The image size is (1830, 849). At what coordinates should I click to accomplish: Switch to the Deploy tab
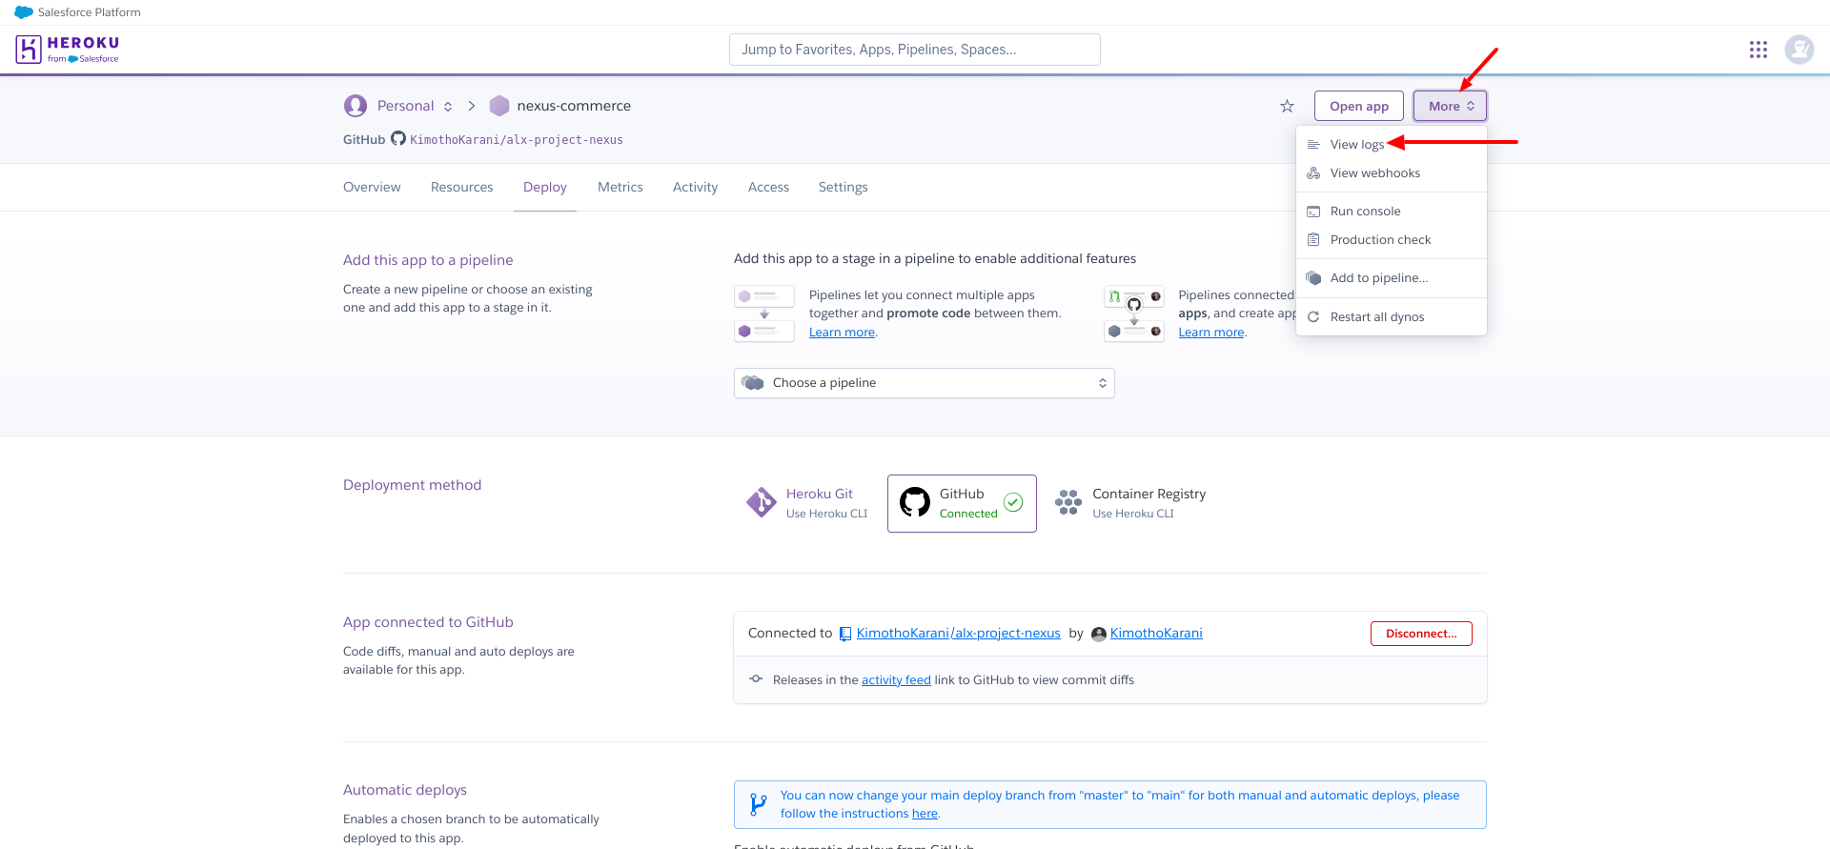(545, 187)
